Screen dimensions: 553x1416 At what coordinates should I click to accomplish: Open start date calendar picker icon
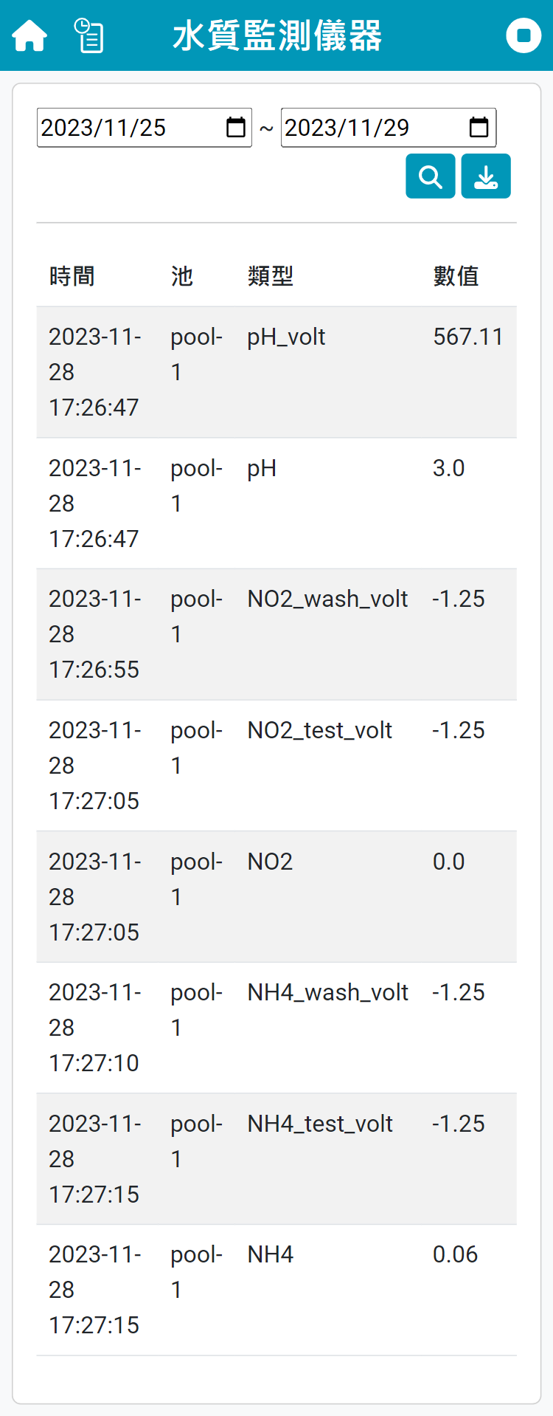(236, 128)
